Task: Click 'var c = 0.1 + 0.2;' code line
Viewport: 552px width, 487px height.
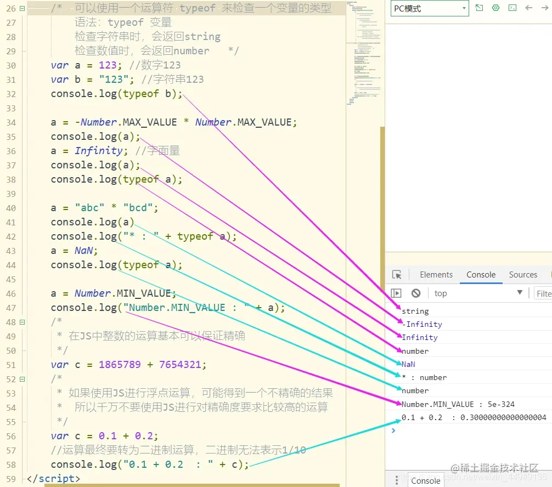Action: [x=104, y=436]
